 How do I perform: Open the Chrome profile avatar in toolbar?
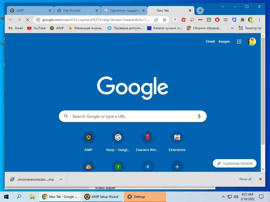coord(251,20)
